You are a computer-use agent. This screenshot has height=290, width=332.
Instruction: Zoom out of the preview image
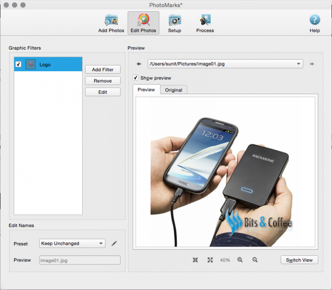[x=255, y=260]
